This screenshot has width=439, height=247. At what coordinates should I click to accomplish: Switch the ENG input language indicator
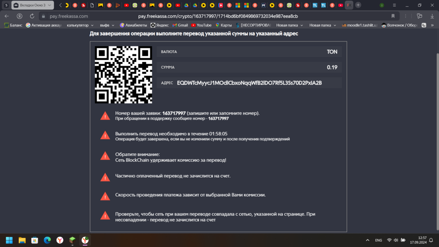click(x=378, y=240)
